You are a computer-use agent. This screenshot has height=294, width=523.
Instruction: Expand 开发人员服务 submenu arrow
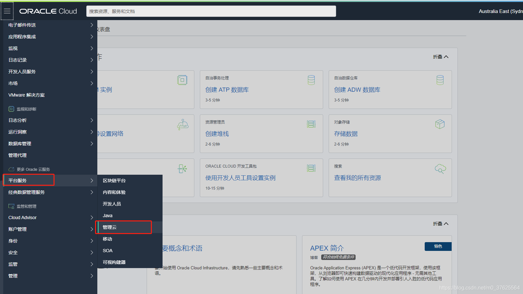point(92,72)
